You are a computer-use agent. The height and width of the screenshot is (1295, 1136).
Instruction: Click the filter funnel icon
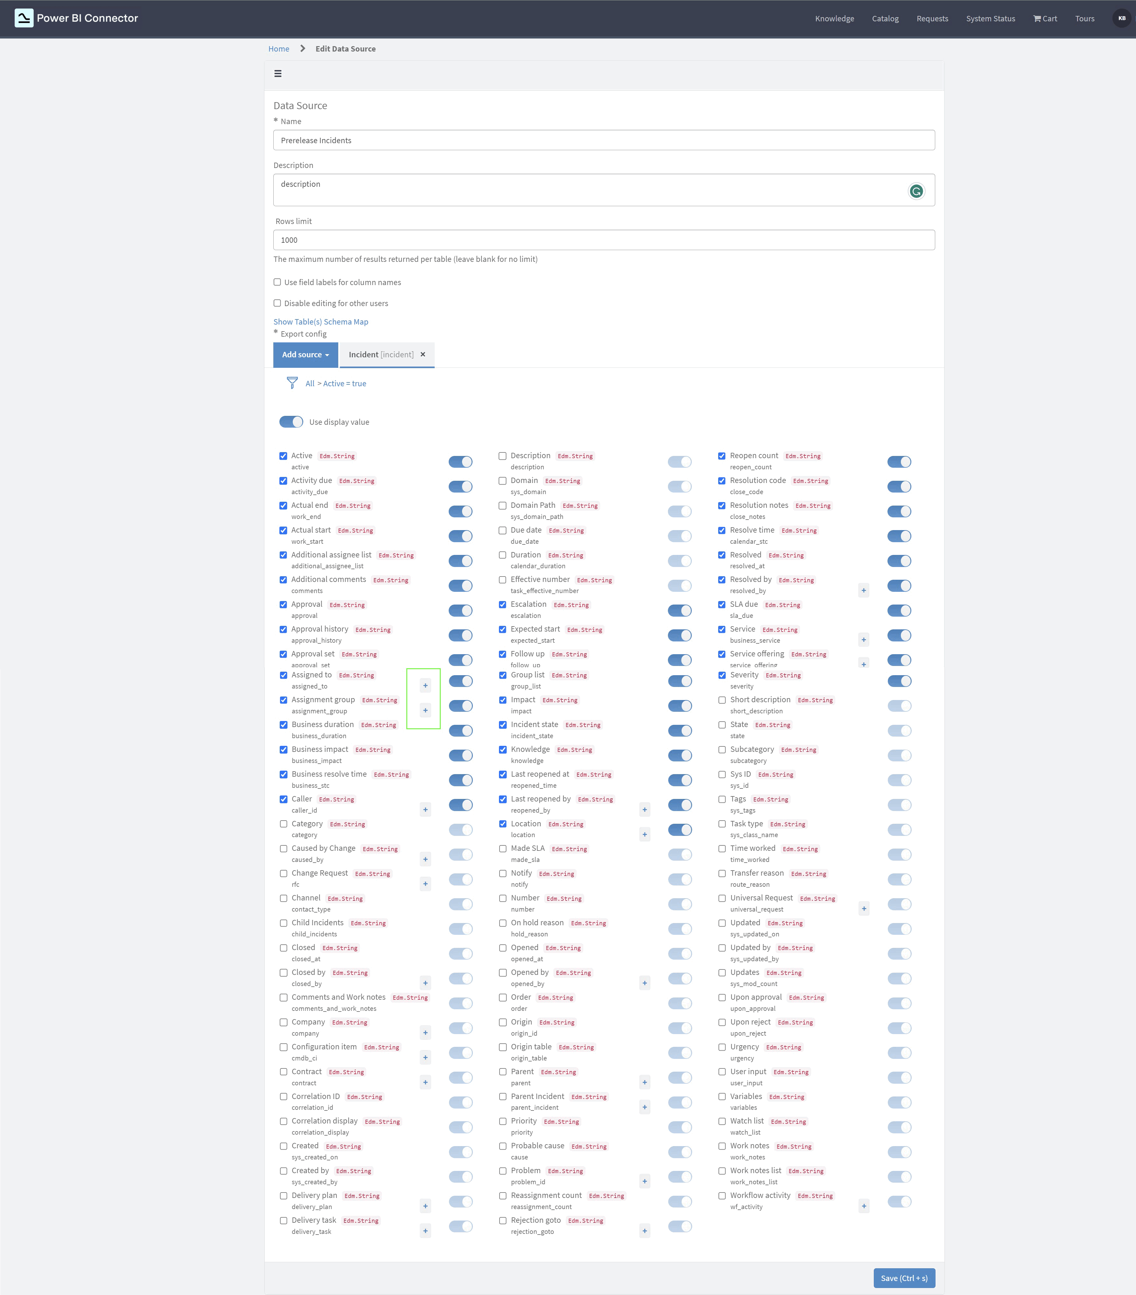[x=292, y=383]
